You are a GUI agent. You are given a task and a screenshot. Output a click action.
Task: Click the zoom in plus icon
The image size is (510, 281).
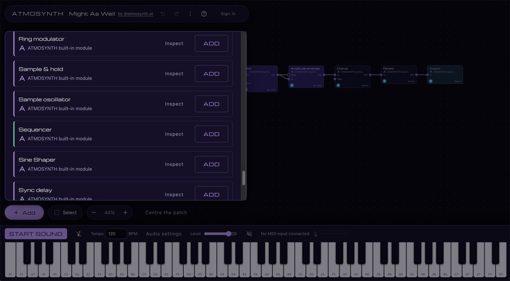click(x=125, y=212)
